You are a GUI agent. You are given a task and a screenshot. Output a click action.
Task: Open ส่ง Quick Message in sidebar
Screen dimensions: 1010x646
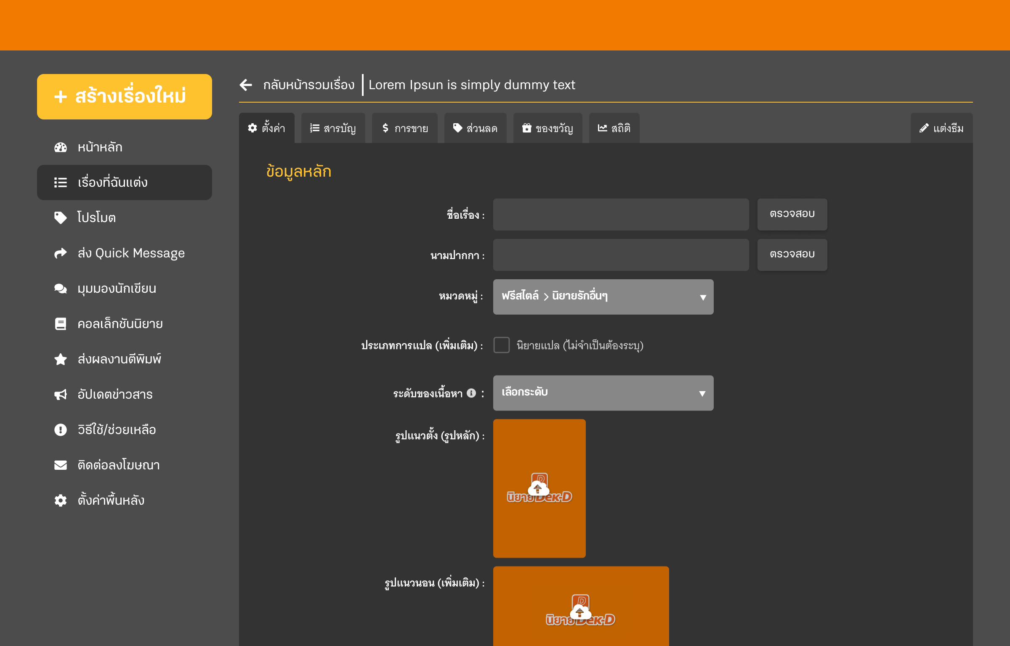(125, 253)
